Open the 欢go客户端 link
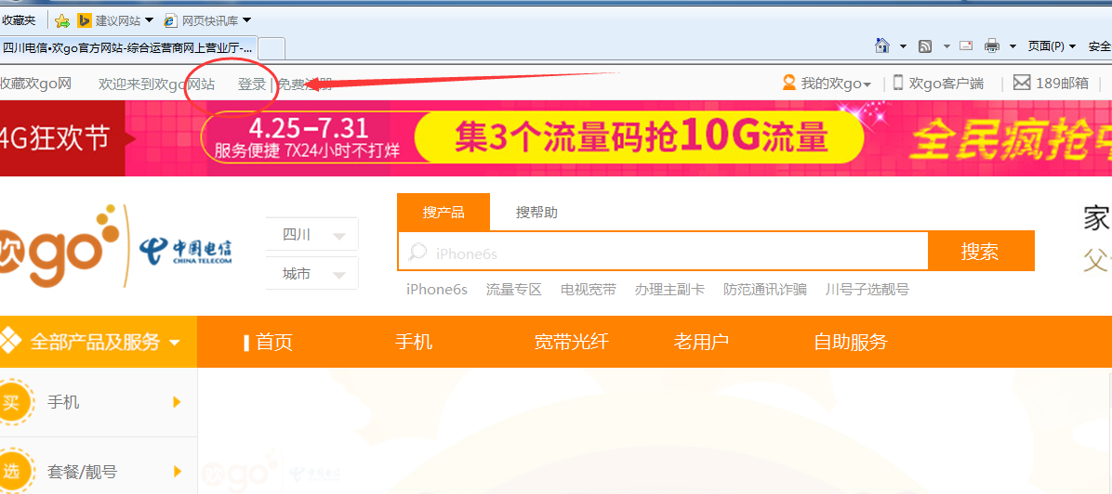Viewport: 1112px width, 494px height. point(947,84)
